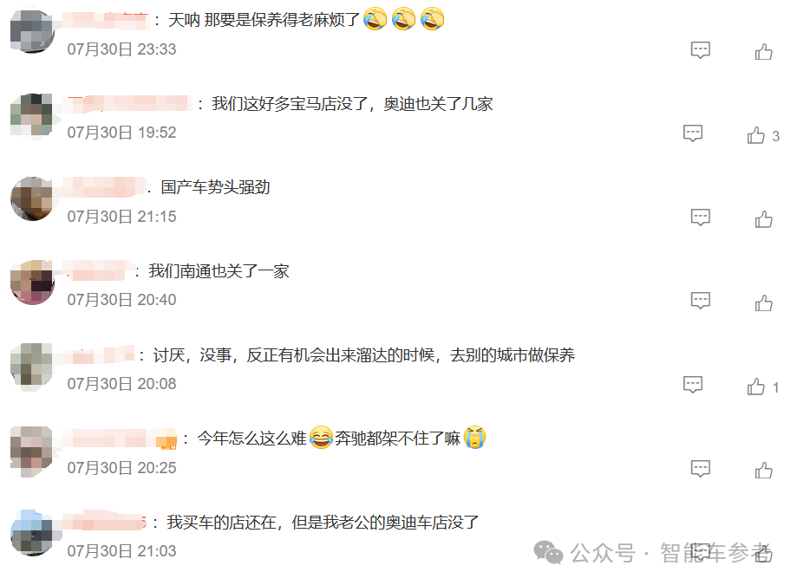
Task: Open the username on the 21:03 comment
Action: (x=105, y=522)
